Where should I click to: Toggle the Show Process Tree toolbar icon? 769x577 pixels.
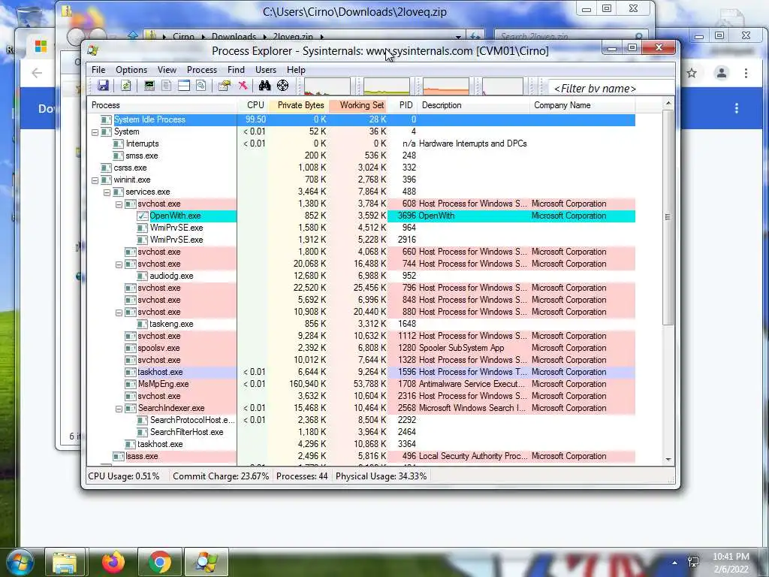click(166, 86)
